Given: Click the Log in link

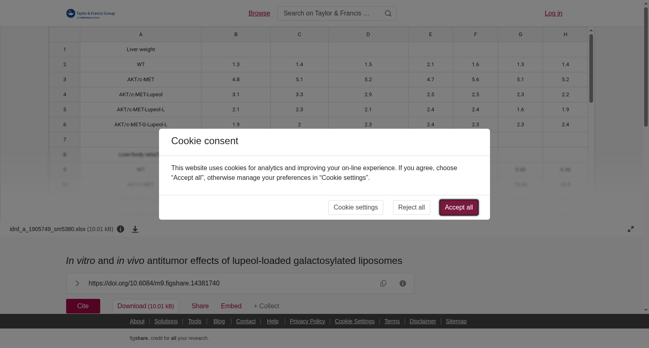Looking at the screenshot, I should click(x=553, y=13).
